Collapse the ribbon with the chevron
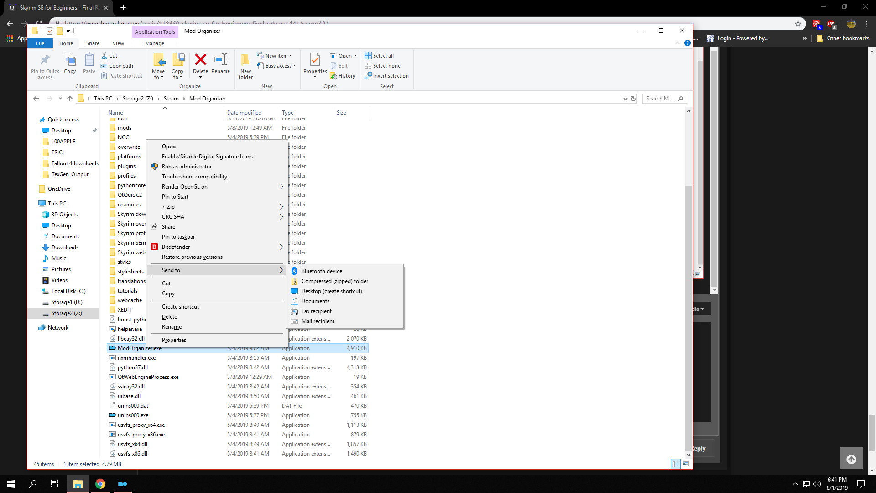This screenshot has height=493, width=876. (678, 43)
